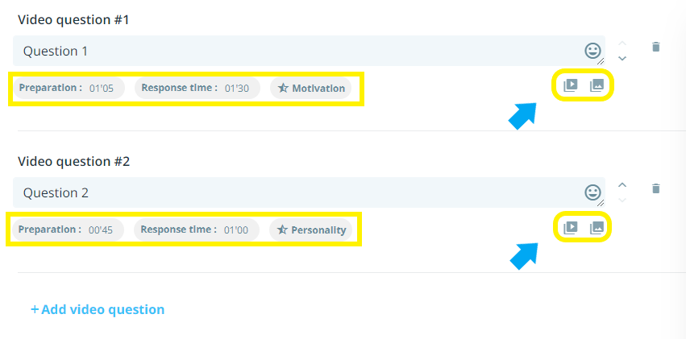Open Preparation time 00'45 selector
The image size is (686, 339).
69,229
